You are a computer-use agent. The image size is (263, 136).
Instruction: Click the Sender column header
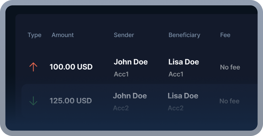[x=124, y=35]
